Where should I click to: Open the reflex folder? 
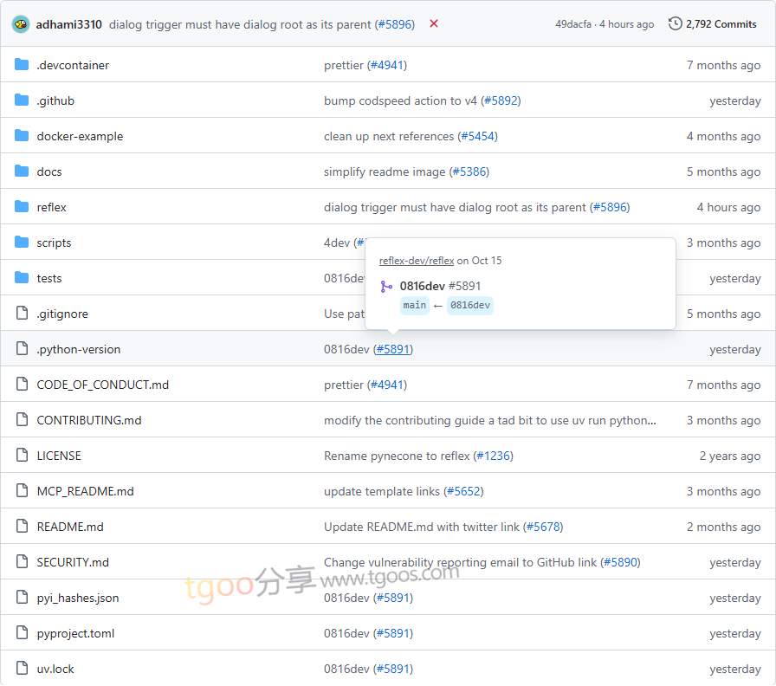[x=51, y=207]
